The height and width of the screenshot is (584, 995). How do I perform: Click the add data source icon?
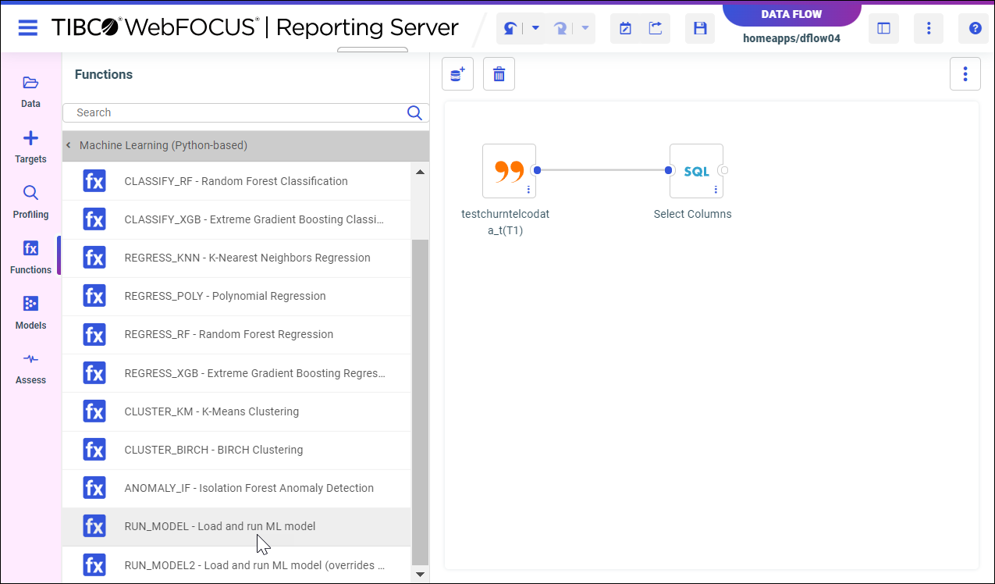(x=457, y=74)
